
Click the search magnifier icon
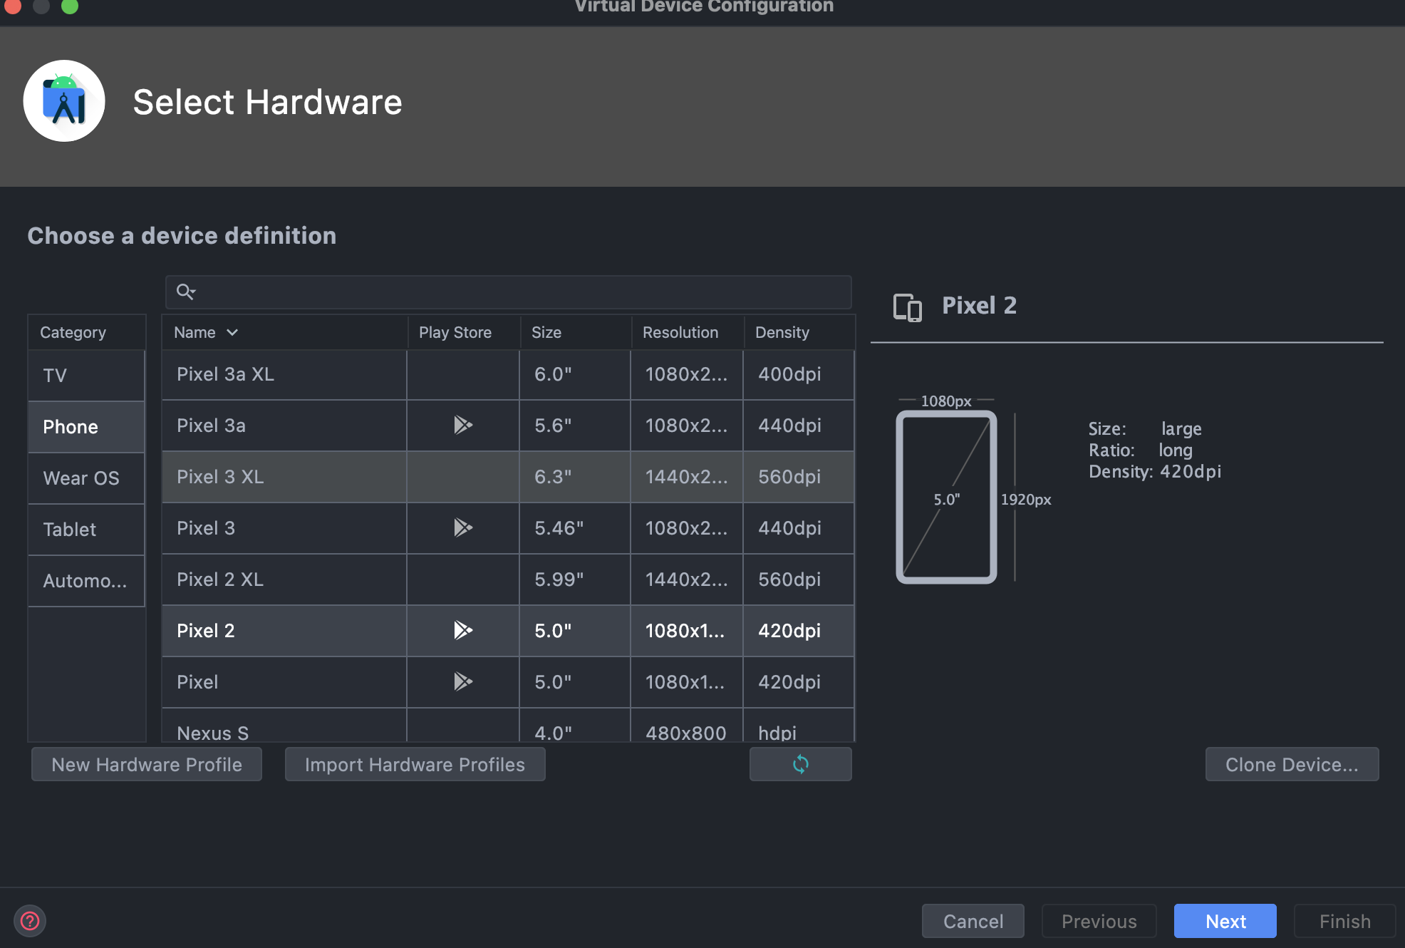click(x=185, y=292)
